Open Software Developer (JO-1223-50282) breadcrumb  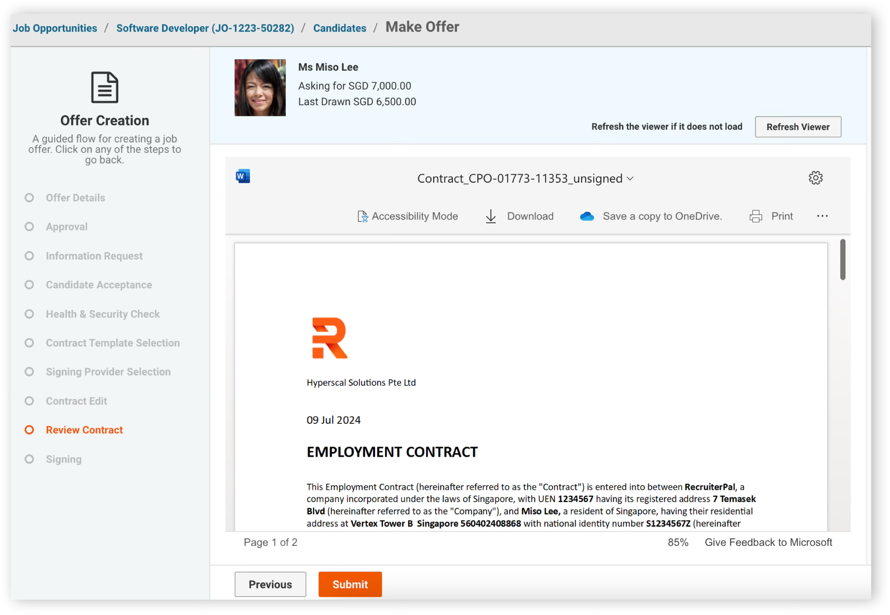click(205, 28)
